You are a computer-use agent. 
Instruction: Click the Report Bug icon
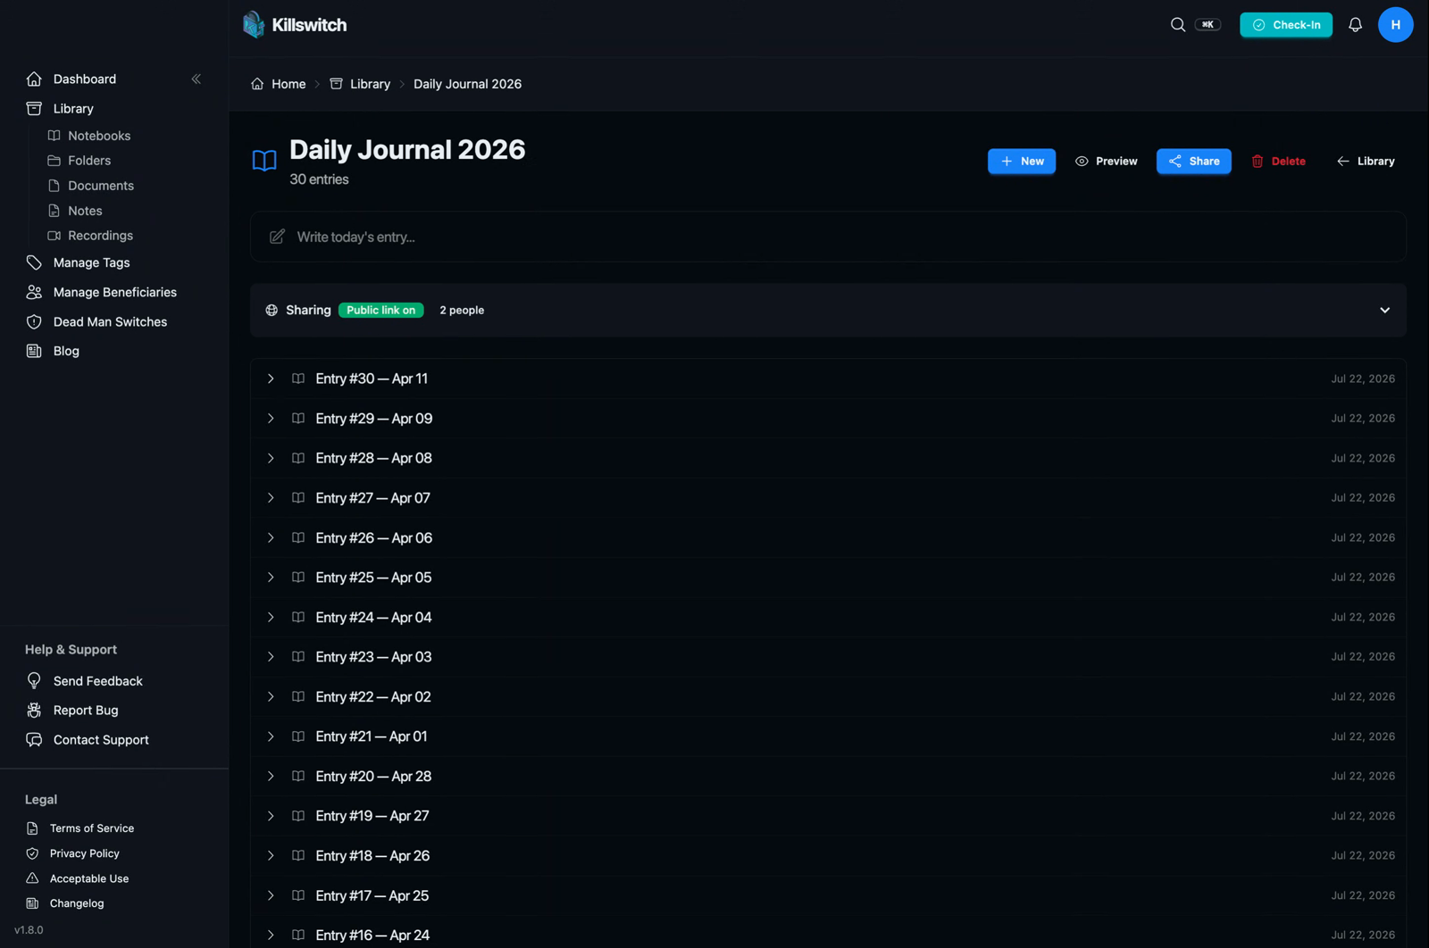coord(34,711)
